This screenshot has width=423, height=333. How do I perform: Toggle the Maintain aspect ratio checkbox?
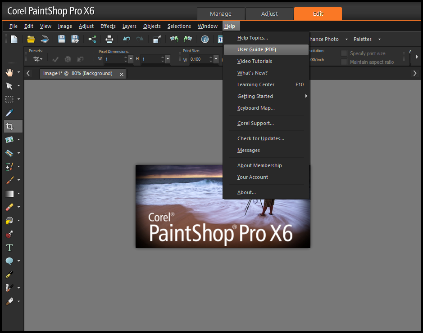344,62
